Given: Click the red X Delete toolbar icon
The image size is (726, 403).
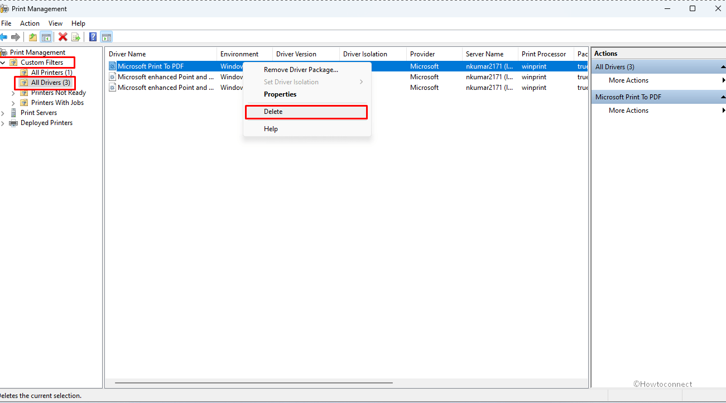Looking at the screenshot, I should [x=63, y=37].
